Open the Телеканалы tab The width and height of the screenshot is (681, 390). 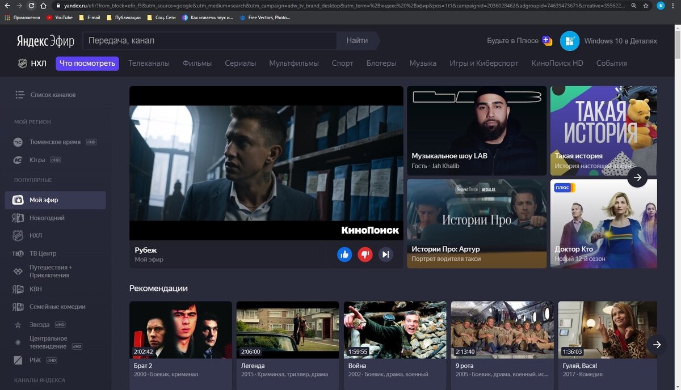(x=149, y=63)
